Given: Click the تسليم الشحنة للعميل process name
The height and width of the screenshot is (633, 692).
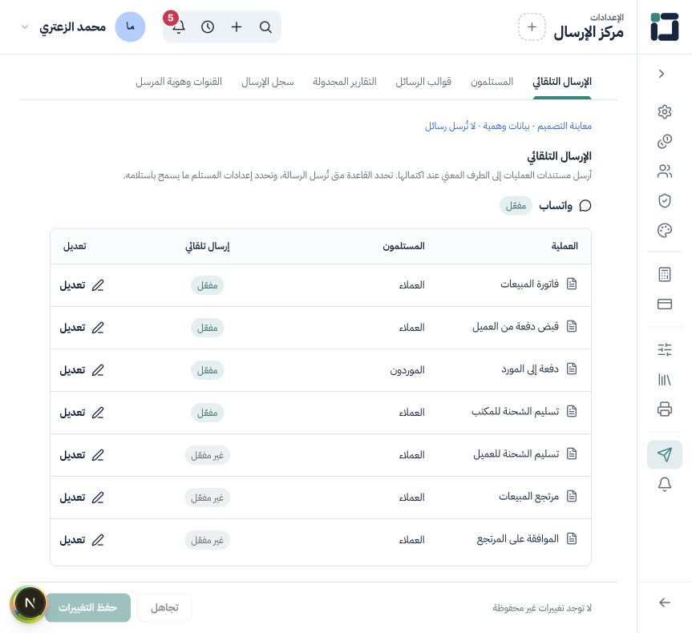Looking at the screenshot, I should tap(516, 454).
